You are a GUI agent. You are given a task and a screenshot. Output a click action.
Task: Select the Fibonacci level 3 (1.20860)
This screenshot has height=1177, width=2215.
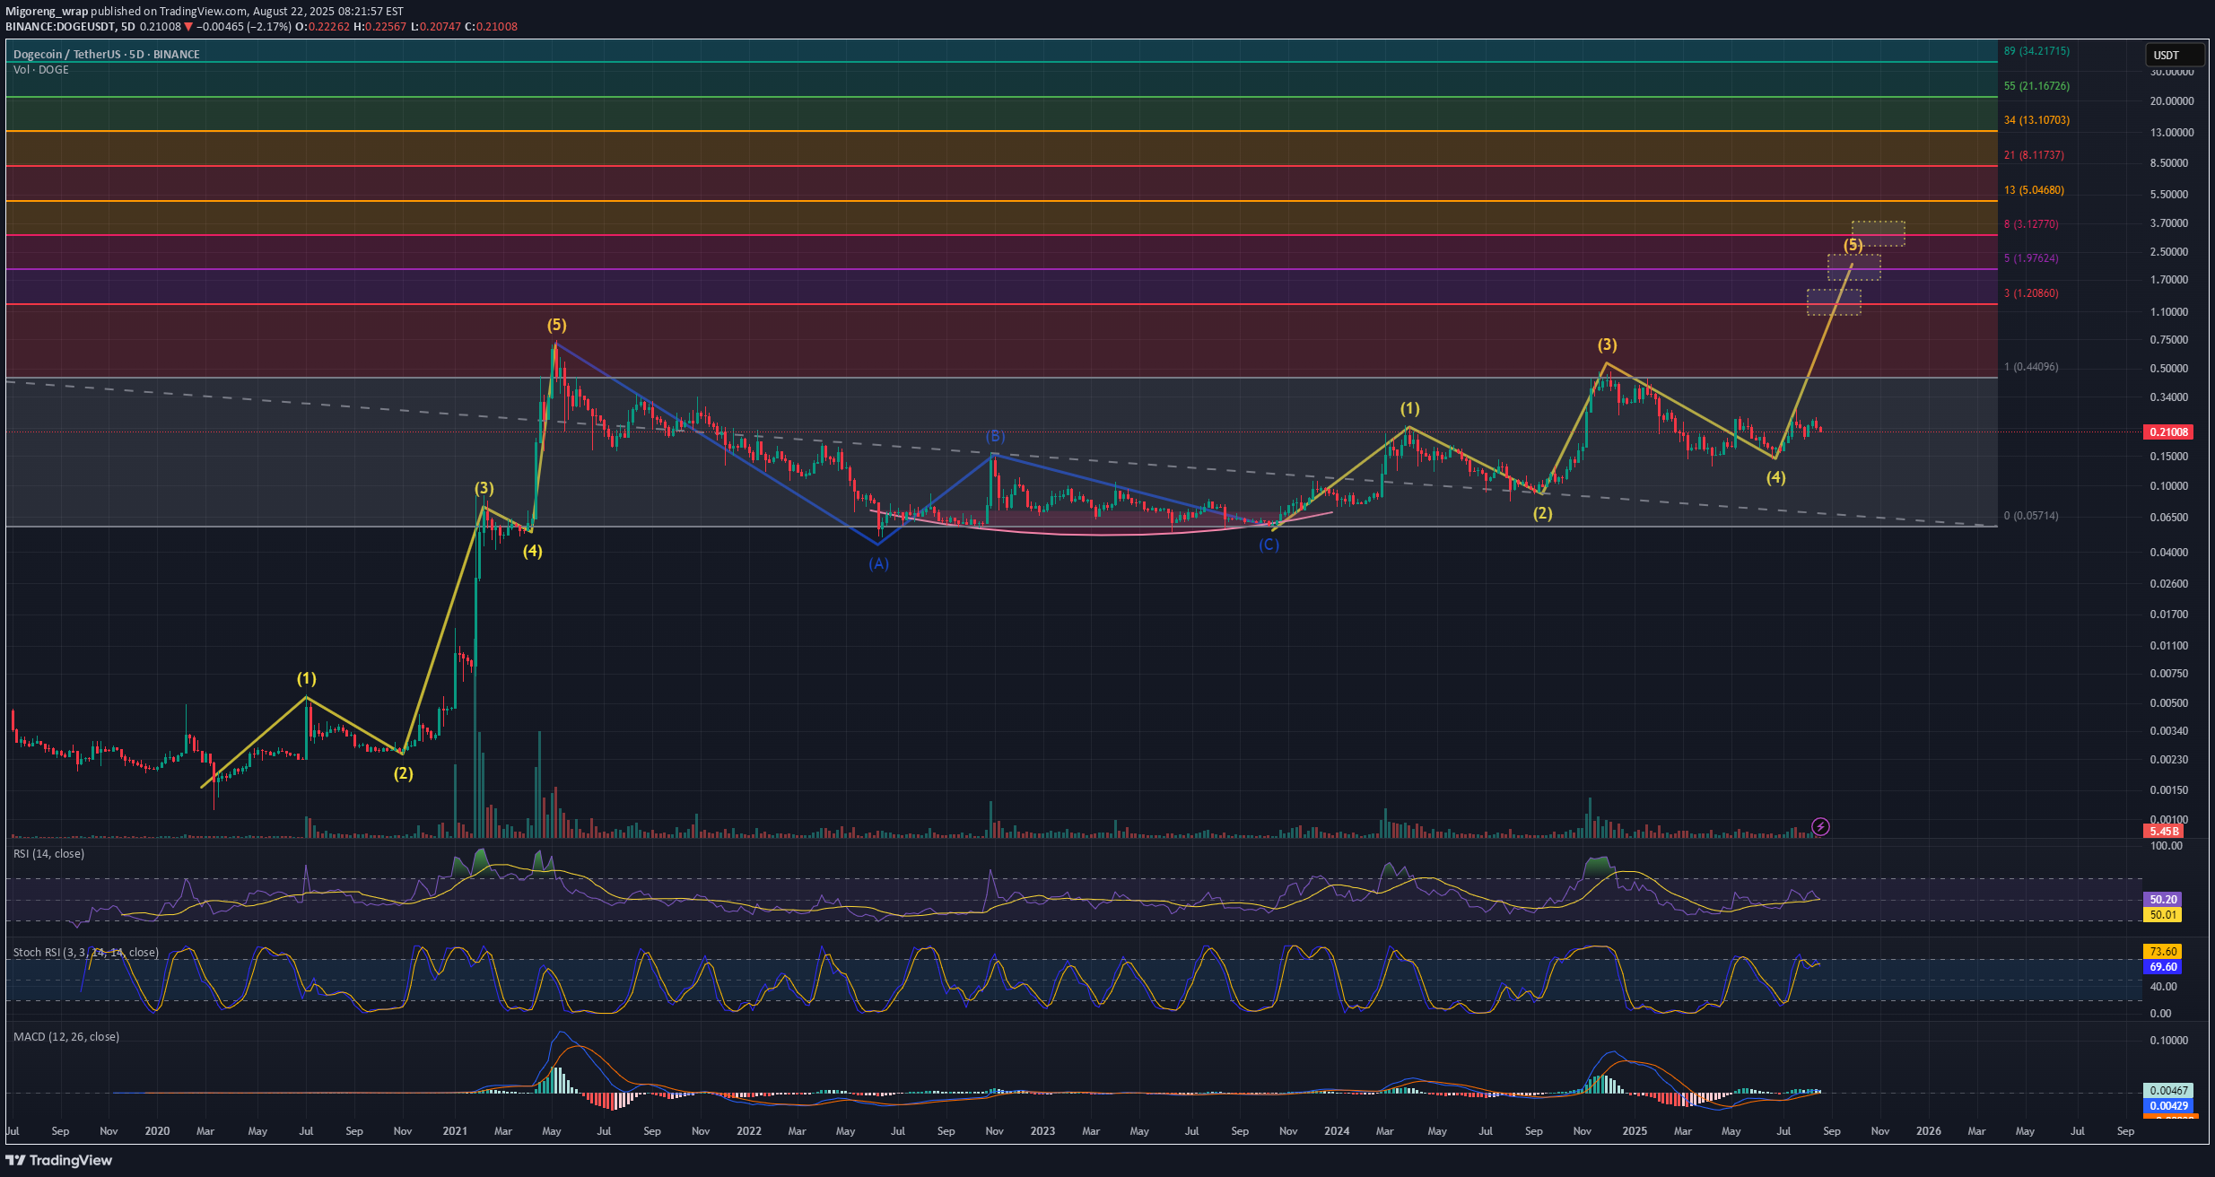point(2031,293)
